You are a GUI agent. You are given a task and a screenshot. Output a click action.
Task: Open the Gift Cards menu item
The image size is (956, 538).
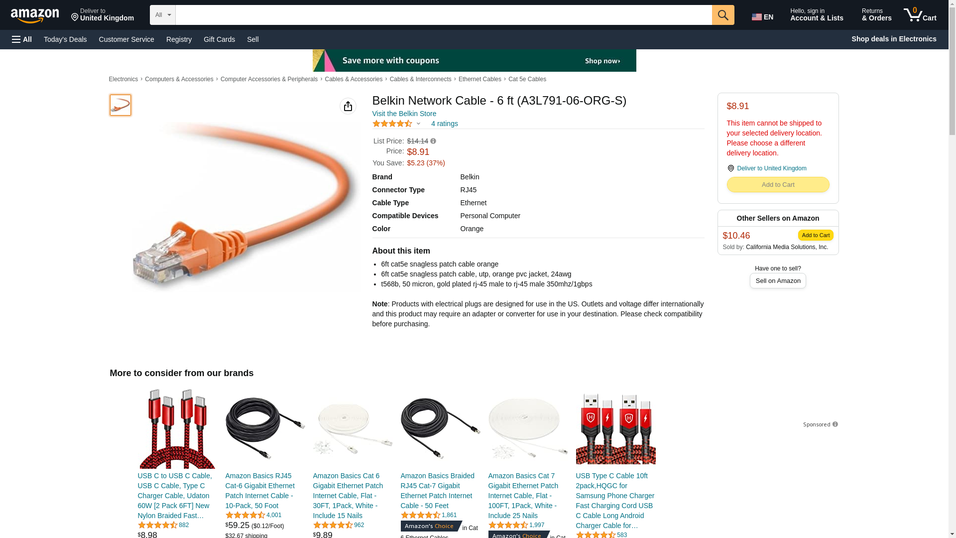point(219,39)
